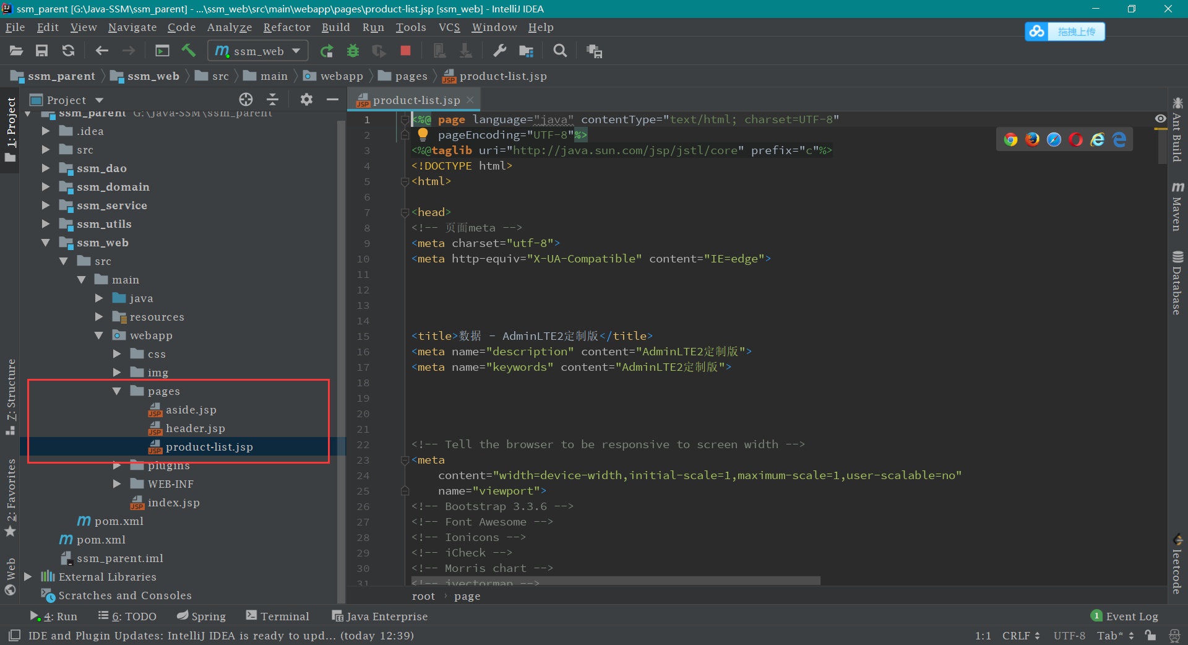Collapse the pages folder in the tree
Screen dimensions: 1188x645
pyautogui.click(x=117, y=391)
